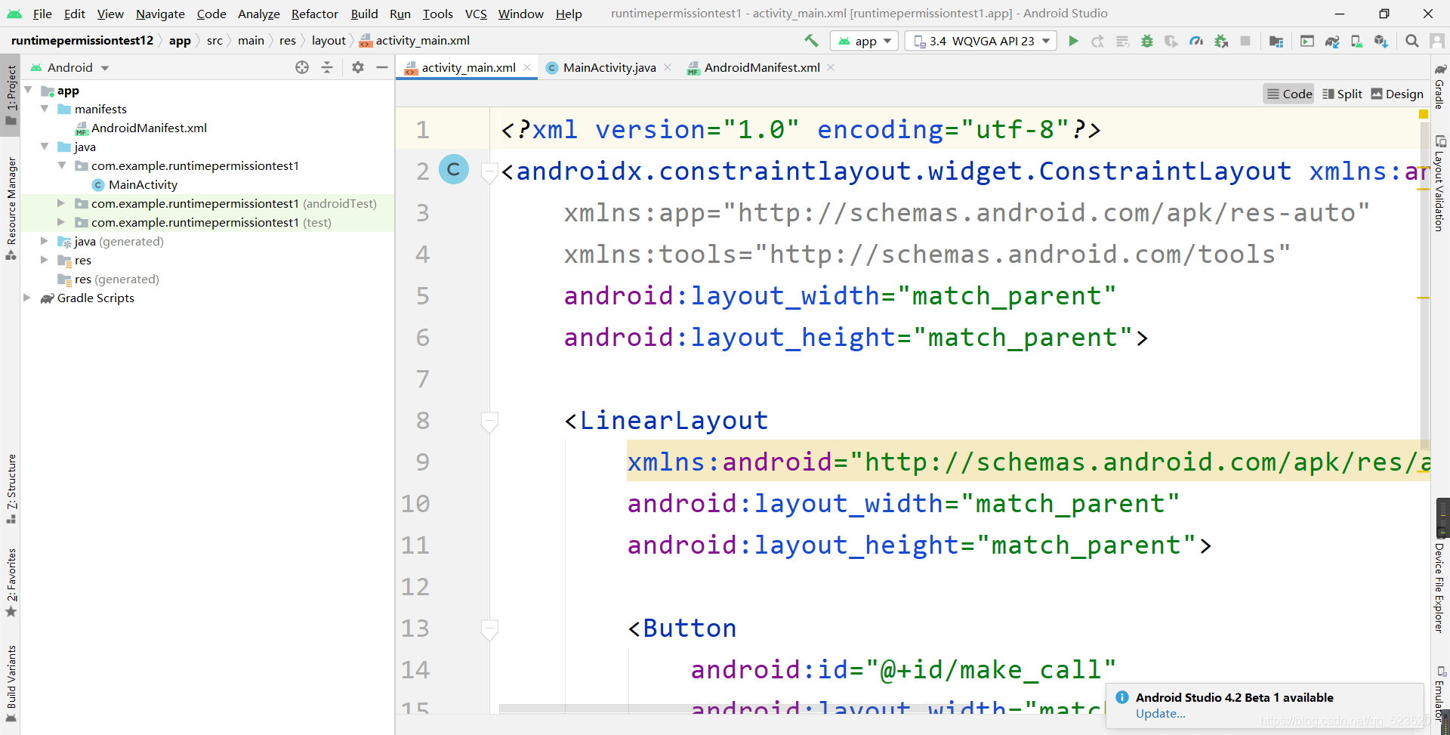Click the Search Everywhere magnifier icon
The image size is (1450, 735).
(x=1412, y=41)
